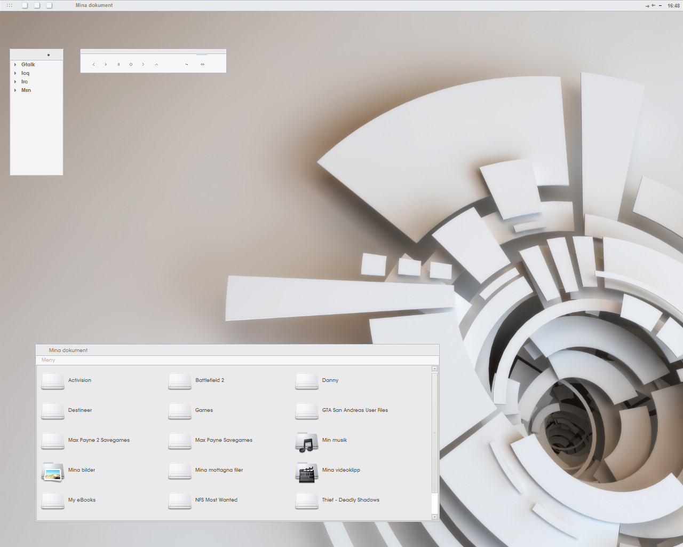The image size is (683, 547).
Task: Select the Destineer folder icon
Action: [53, 411]
